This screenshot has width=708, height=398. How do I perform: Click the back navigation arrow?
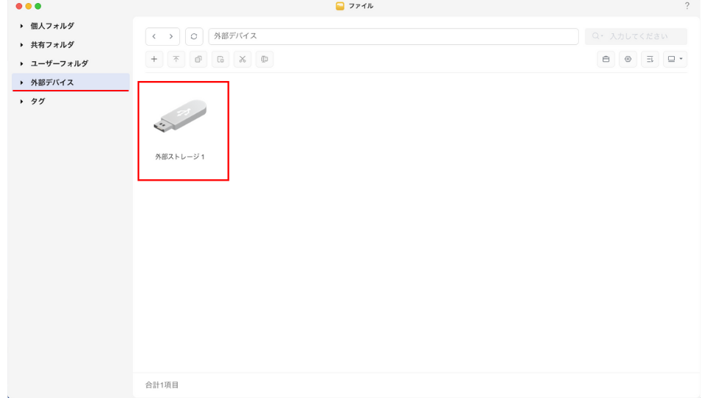tap(154, 36)
